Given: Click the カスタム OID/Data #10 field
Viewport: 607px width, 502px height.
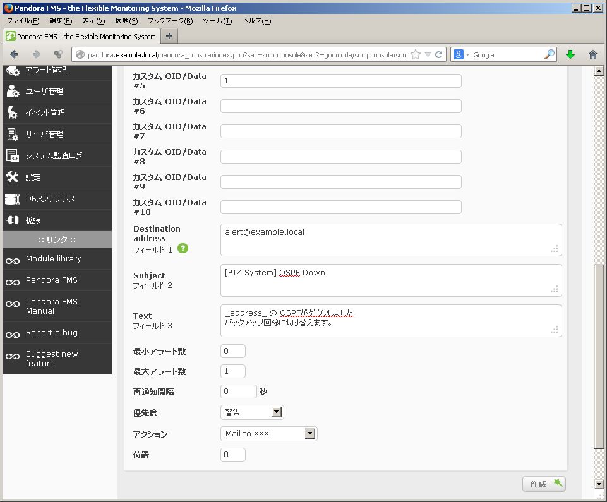Looking at the screenshot, I should click(x=340, y=207).
